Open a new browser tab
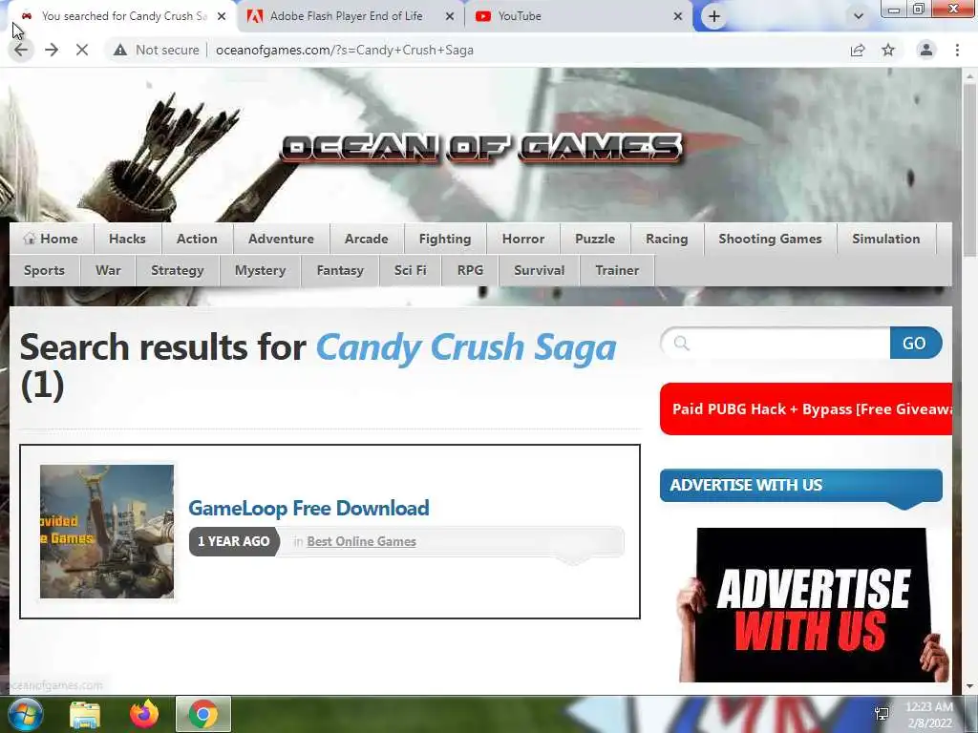This screenshot has height=733, width=978. (x=714, y=16)
